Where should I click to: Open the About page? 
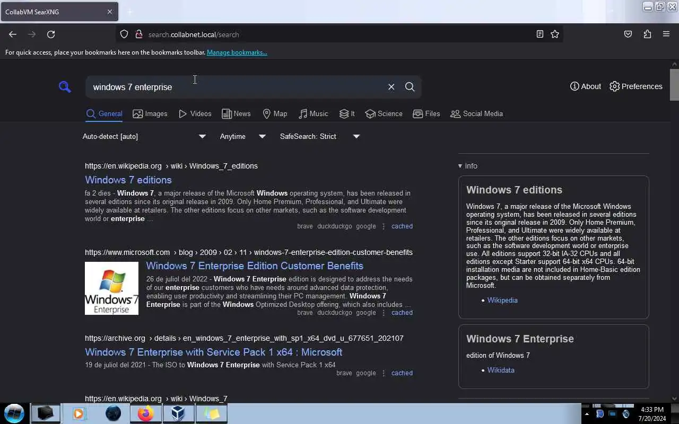click(586, 86)
